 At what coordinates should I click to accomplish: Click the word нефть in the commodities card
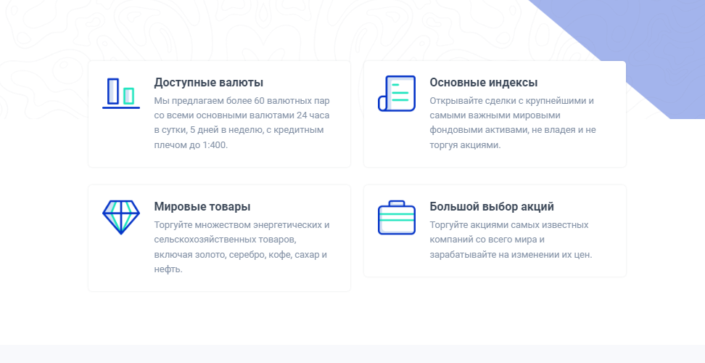tap(168, 269)
